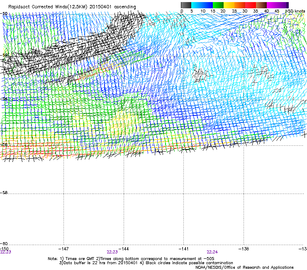Click the gray 0-5 knots legend swatch
Viewport: 307px width, 270px height.
click(x=186, y=5)
